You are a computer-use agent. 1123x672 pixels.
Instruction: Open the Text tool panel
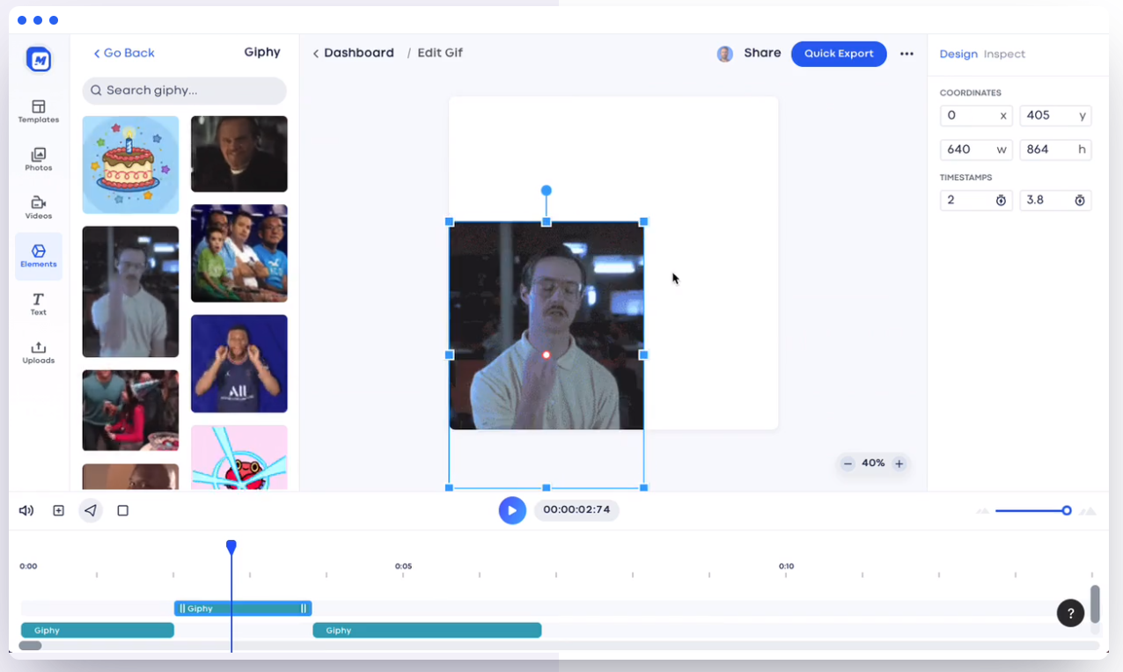[x=39, y=304]
